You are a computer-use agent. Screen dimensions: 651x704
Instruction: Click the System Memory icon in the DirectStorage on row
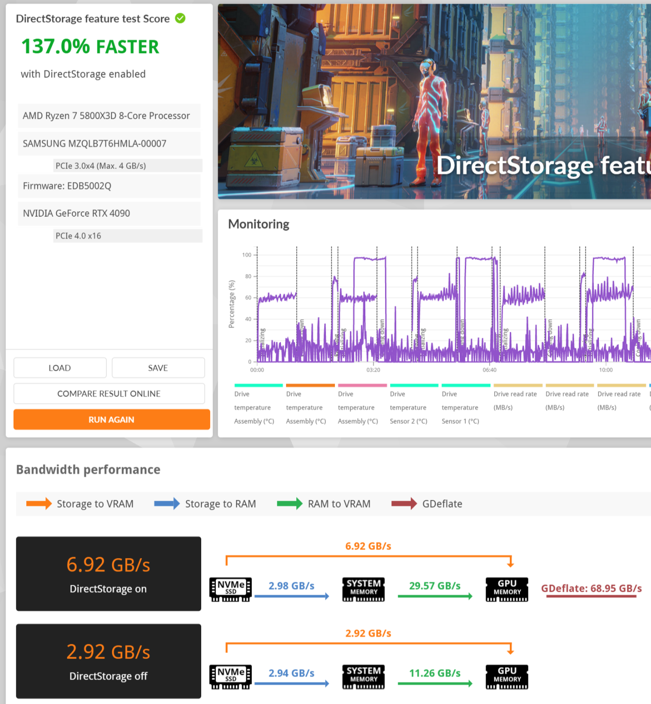click(x=363, y=589)
